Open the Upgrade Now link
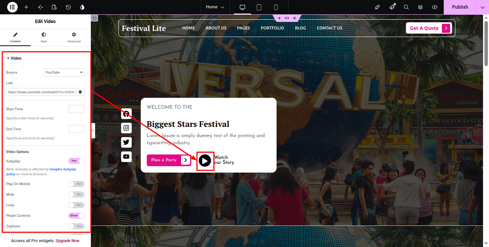This screenshot has width=489, height=247. [68, 241]
